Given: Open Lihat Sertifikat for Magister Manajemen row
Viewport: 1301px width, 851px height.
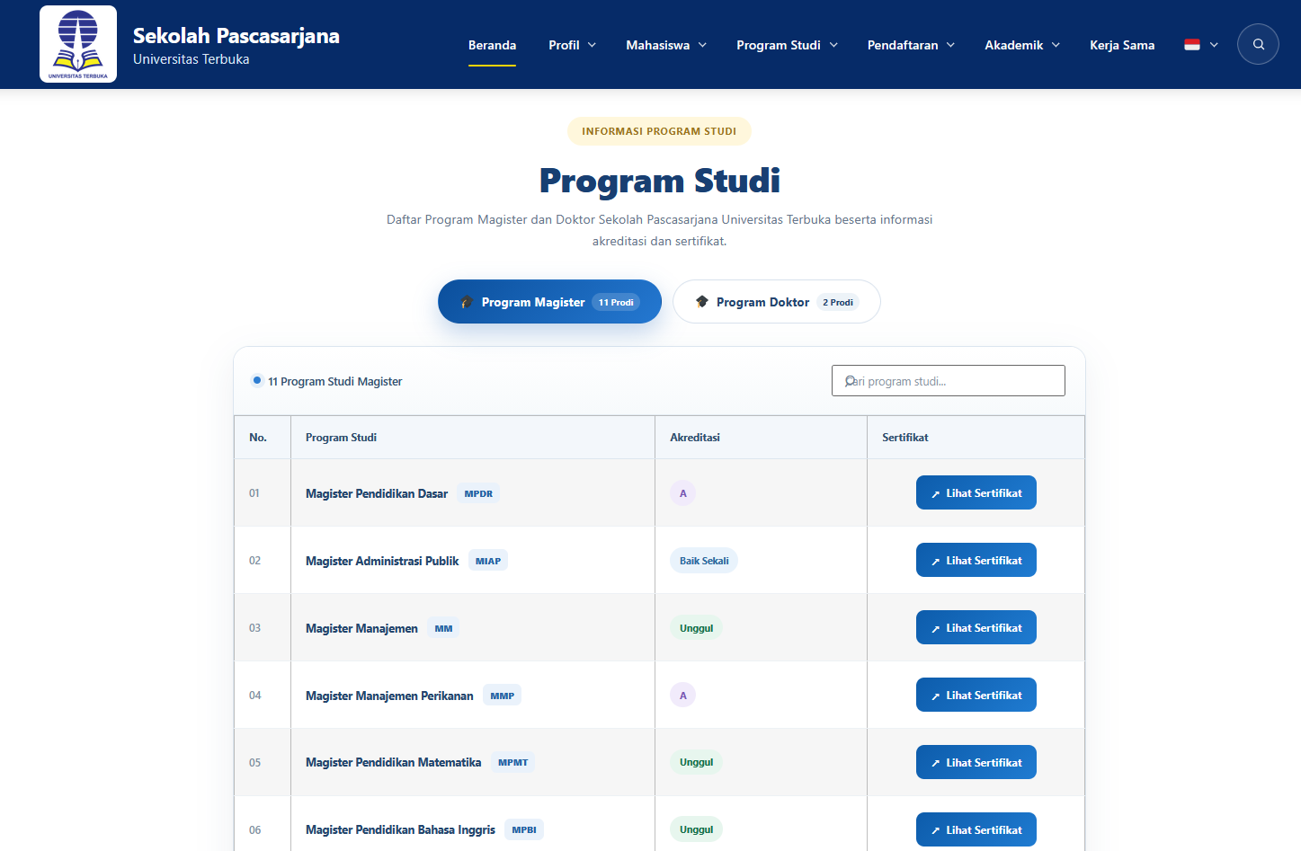Looking at the screenshot, I should [976, 627].
